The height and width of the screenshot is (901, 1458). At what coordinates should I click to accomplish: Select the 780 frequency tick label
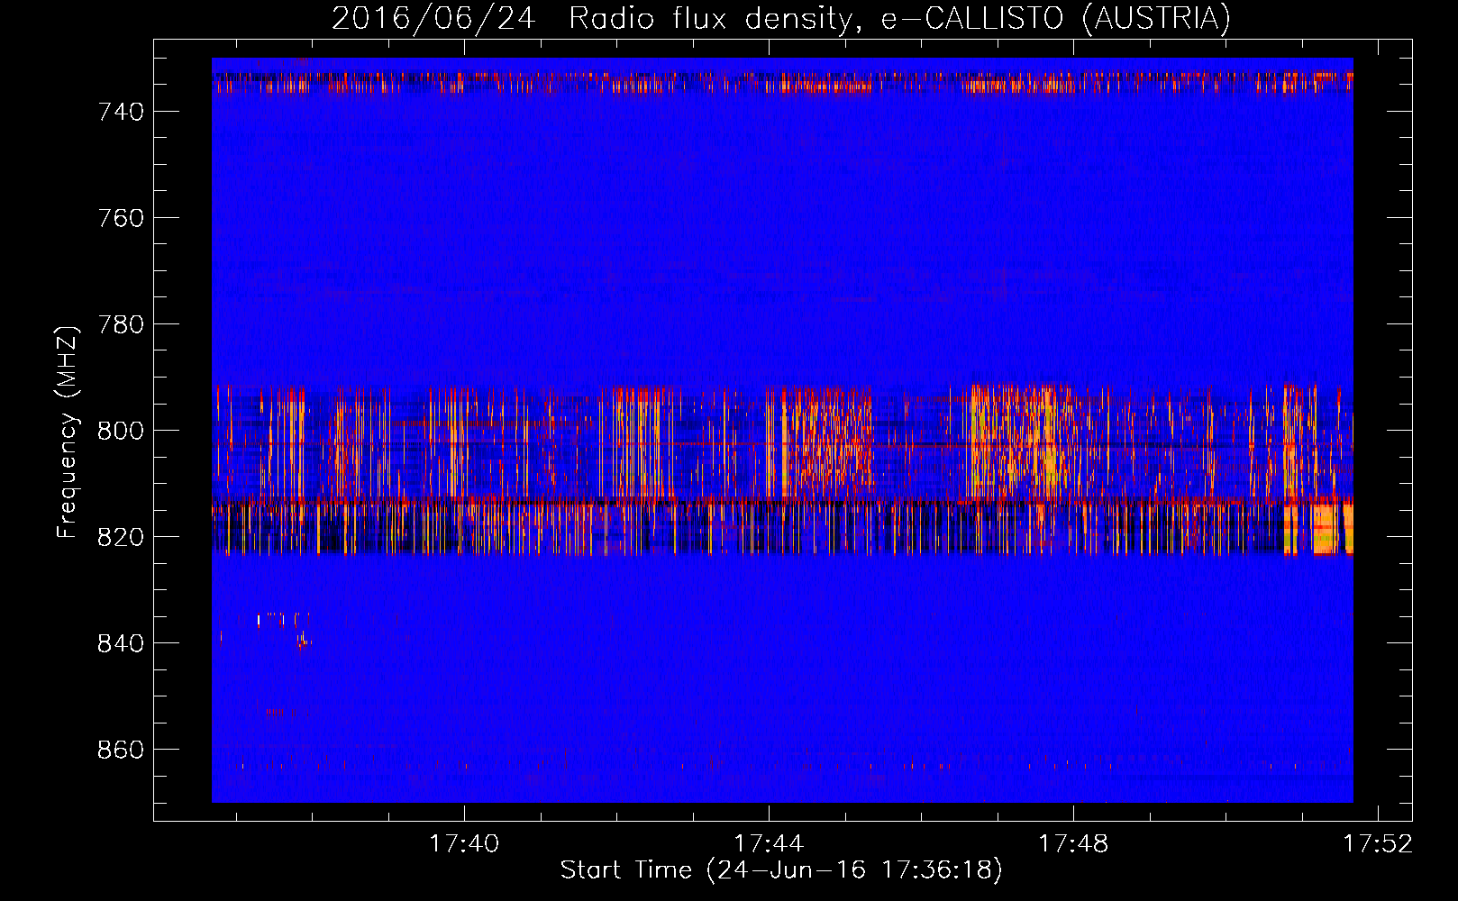pyautogui.click(x=121, y=324)
